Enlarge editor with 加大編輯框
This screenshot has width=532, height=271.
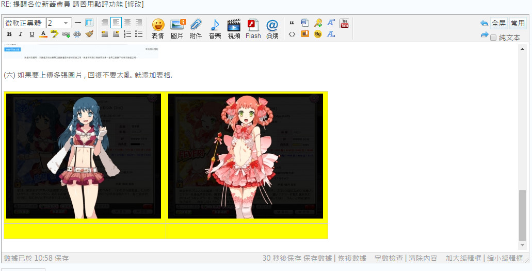tap(463, 258)
